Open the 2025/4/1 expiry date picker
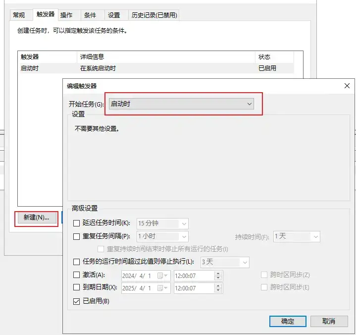Image resolution: width=356 pixels, height=335 pixels. pos(146,288)
